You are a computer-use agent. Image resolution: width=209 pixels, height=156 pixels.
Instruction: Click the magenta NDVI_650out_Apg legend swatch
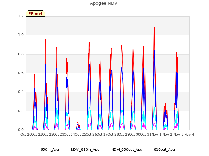(107, 150)
